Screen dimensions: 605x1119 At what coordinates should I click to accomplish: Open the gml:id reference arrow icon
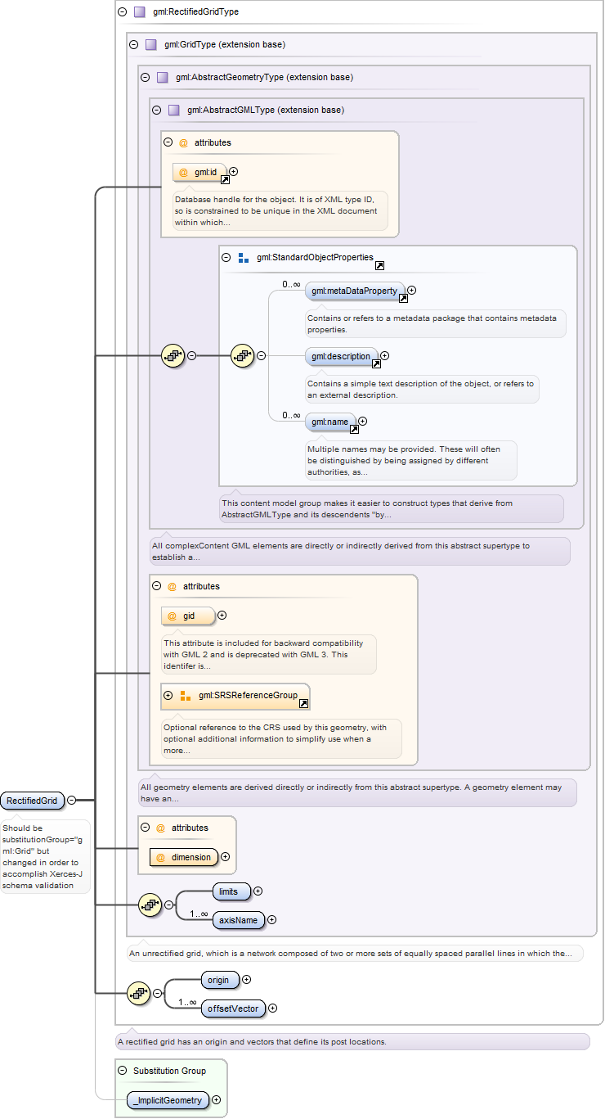[226, 179]
